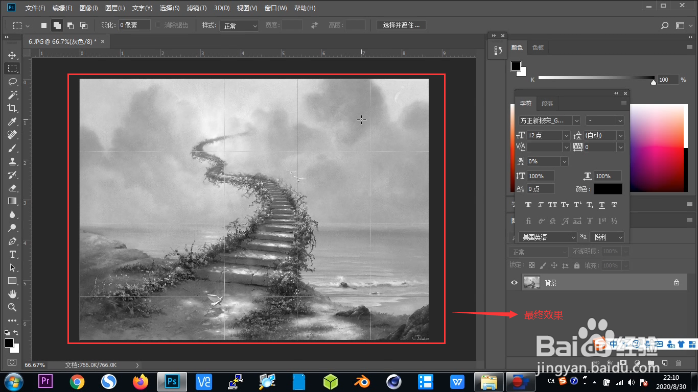This screenshot has width=698, height=392.
Task: Select the Dodge tool
Action: (x=12, y=228)
